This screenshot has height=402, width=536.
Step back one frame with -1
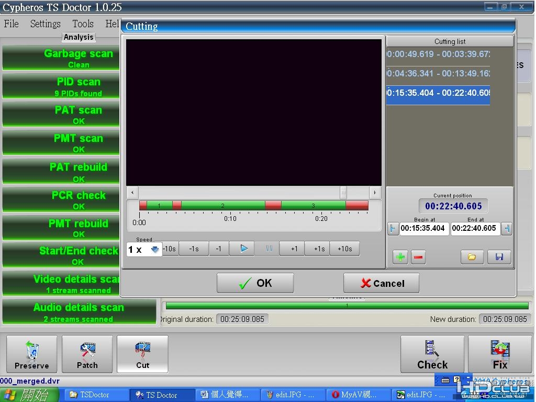218,249
